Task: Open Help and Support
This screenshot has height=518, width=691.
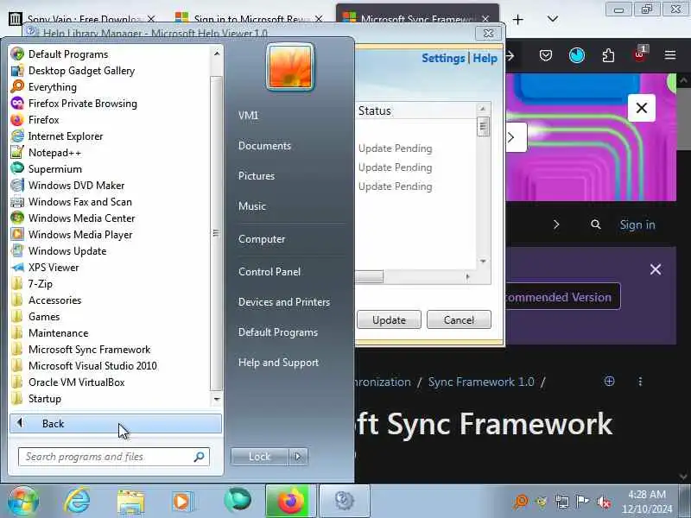Action: point(278,363)
